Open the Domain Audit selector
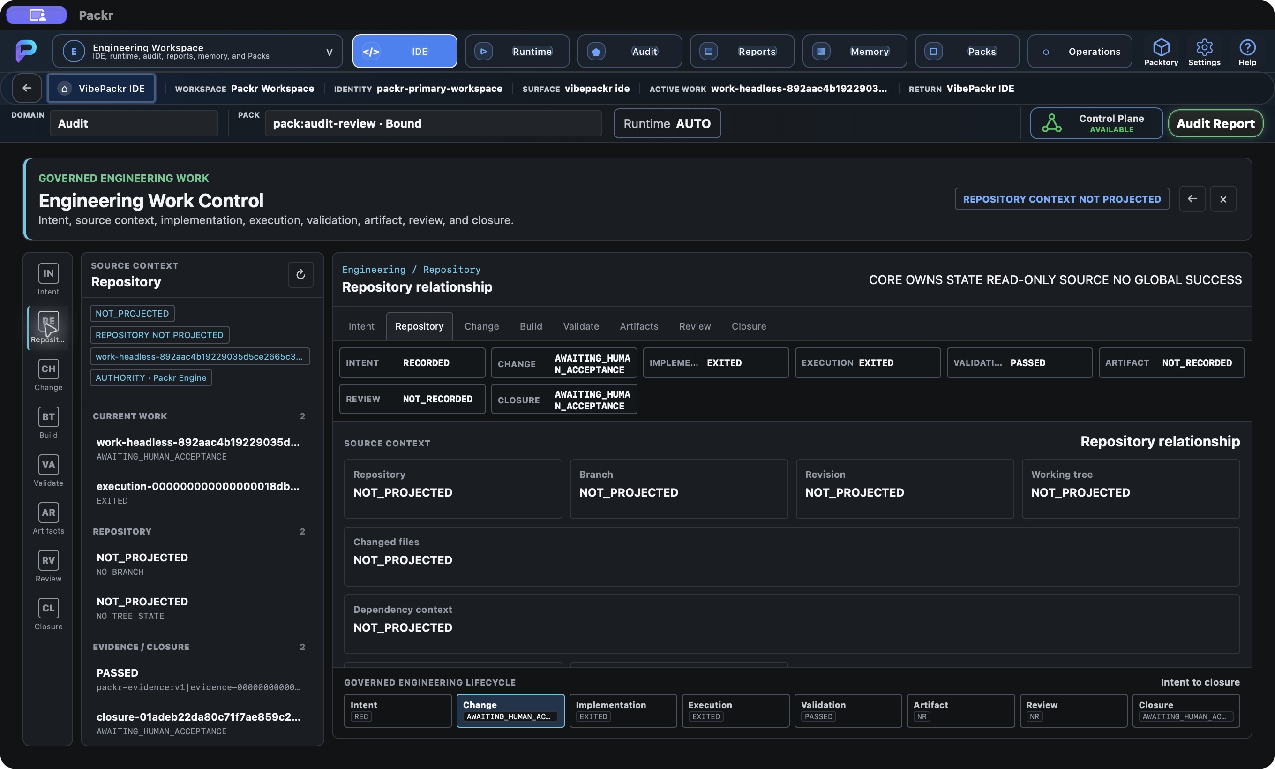Screen dimensions: 1275x769 pyautogui.click(x=134, y=123)
